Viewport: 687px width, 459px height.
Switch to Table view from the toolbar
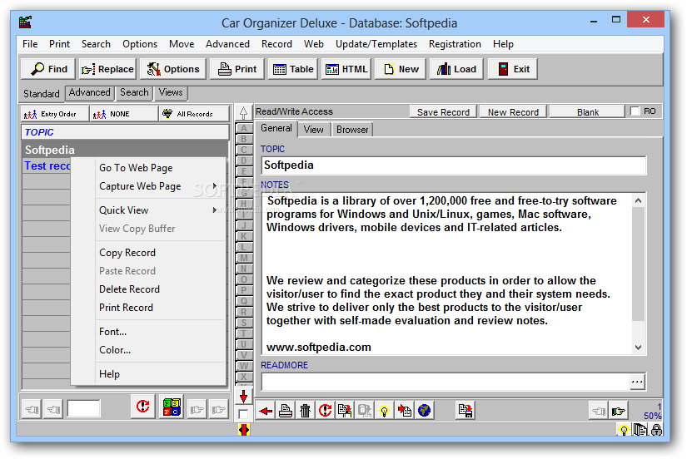point(292,69)
